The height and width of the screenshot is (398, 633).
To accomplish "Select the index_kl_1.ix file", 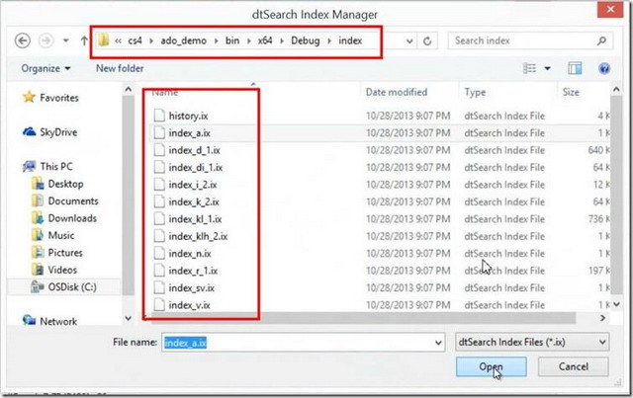I will [195, 219].
